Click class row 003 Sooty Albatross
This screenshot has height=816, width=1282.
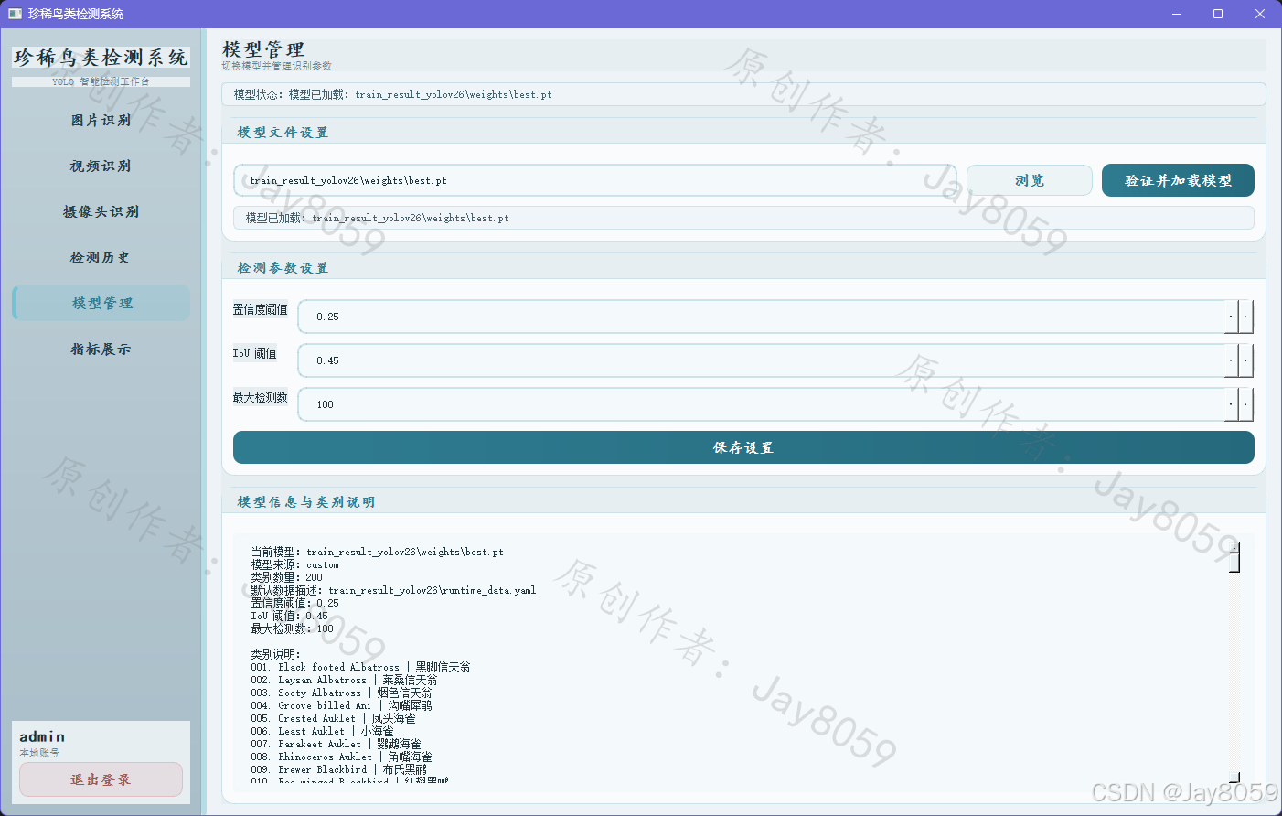[x=341, y=693]
